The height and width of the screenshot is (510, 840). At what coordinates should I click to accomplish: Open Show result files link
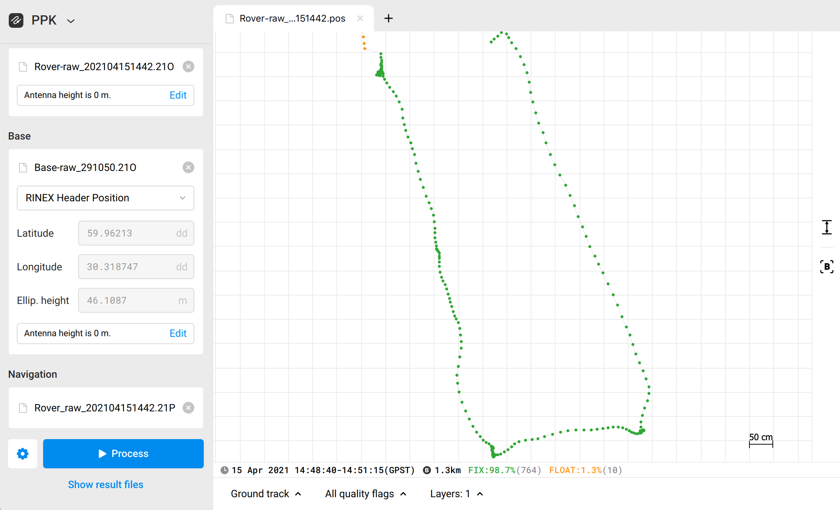106,484
